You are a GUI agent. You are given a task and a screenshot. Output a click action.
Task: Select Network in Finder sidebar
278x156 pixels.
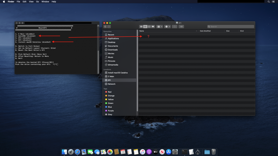pyautogui.click(x=120, y=84)
